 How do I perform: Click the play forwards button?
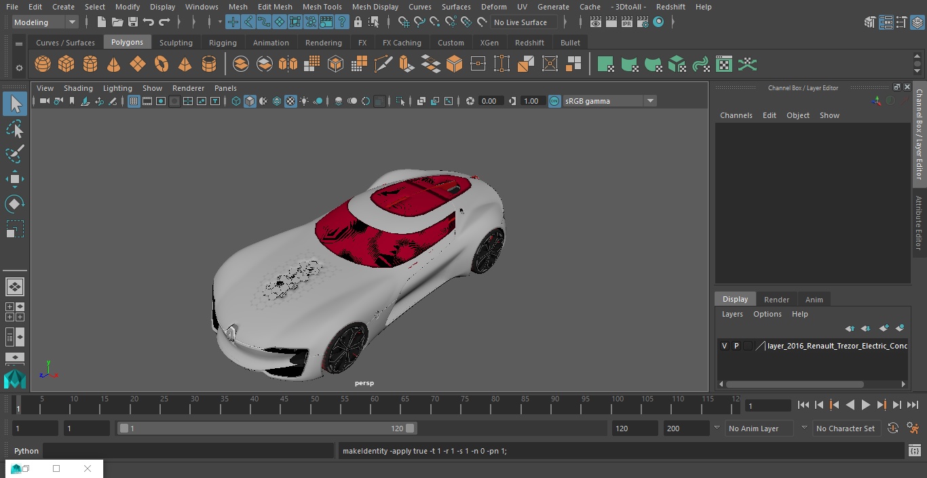(866, 405)
